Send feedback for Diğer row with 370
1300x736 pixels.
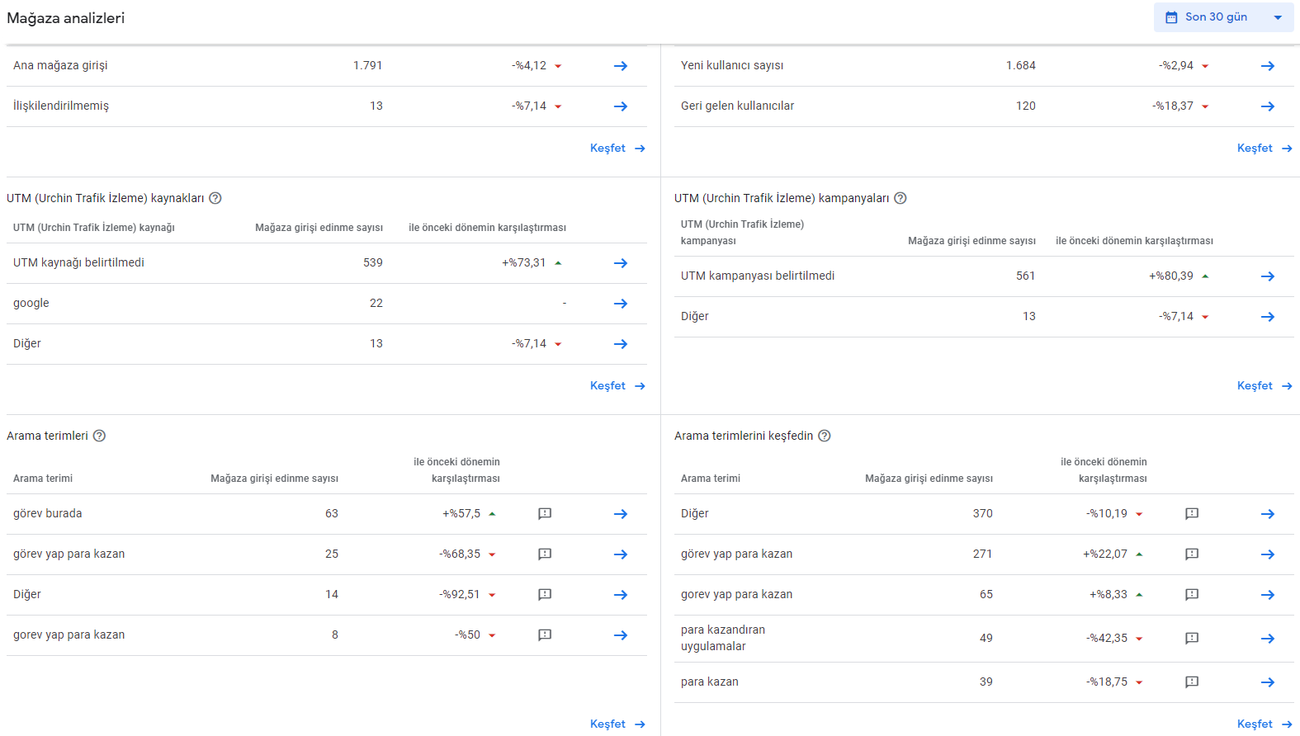1192,514
